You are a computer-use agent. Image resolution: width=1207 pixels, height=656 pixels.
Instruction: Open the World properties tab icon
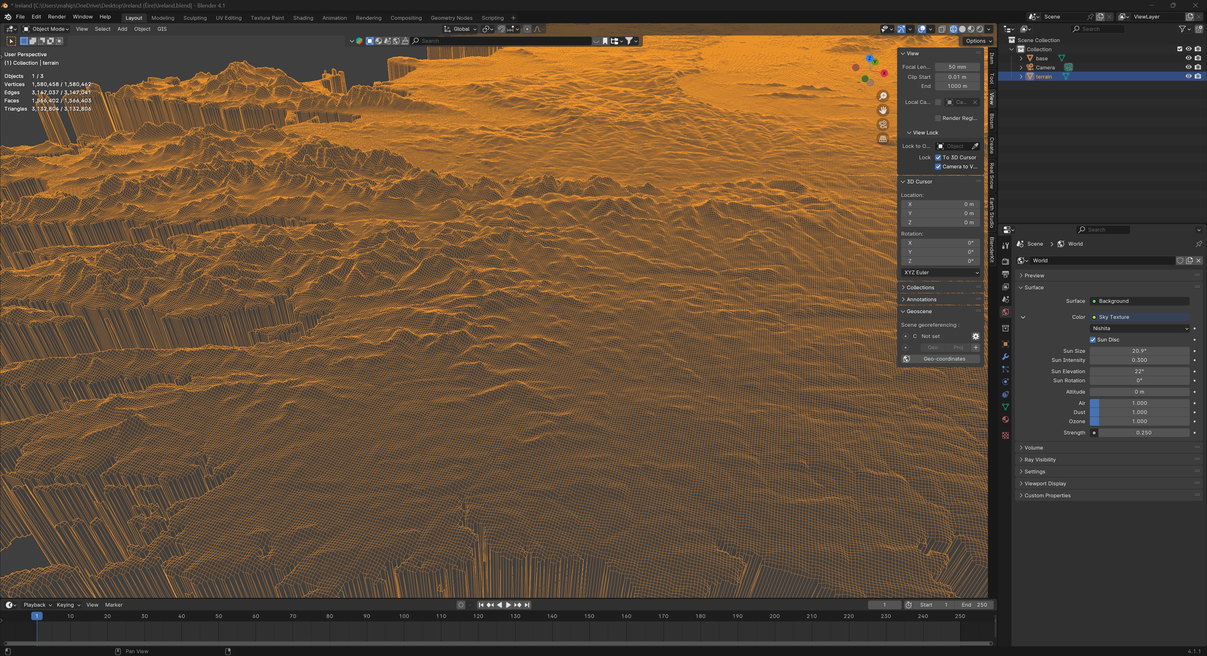[1005, 312]
